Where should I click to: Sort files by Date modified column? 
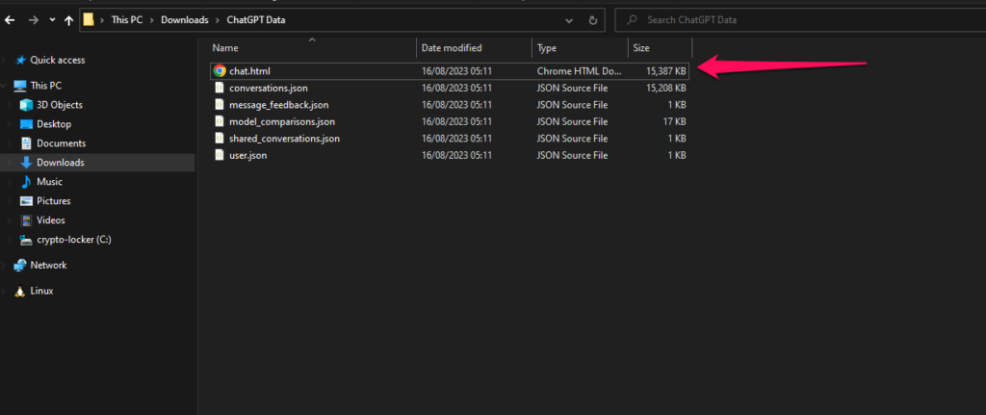452,48
